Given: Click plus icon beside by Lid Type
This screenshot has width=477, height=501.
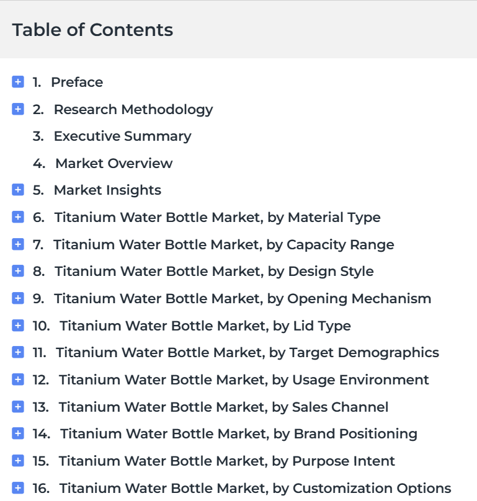Looking at the screenshot, I should (x=18, y=326).
